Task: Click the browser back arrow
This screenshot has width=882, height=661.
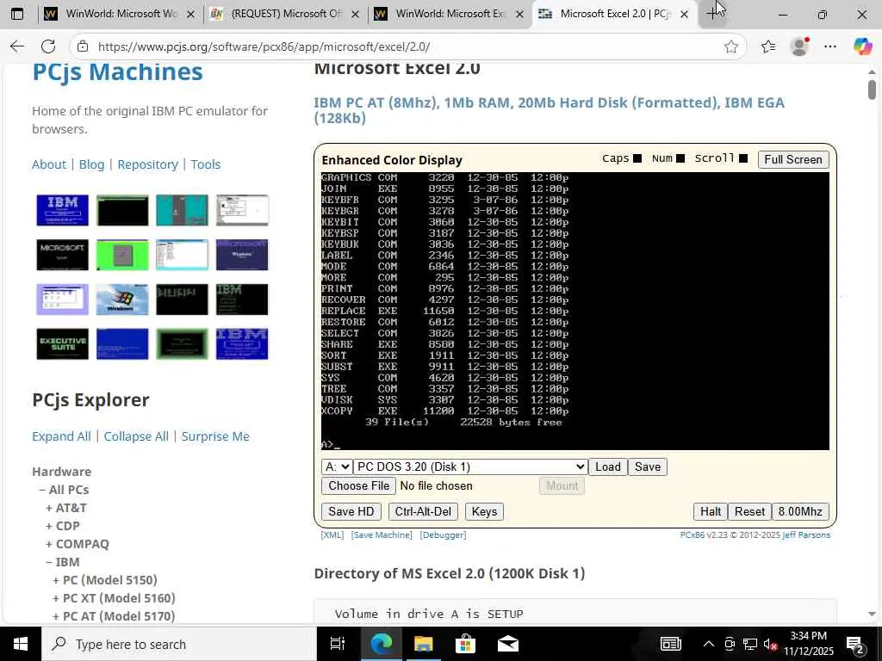Action: [x=17, y=46]
